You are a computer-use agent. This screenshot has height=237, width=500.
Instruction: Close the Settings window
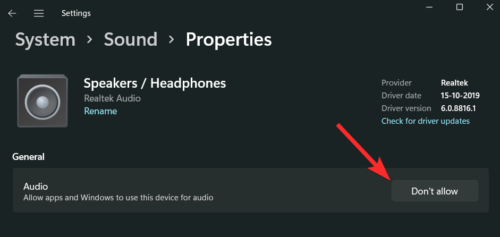[x=489, y=7]
